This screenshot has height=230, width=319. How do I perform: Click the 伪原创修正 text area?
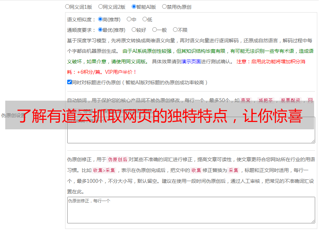(x=191, y=210)
